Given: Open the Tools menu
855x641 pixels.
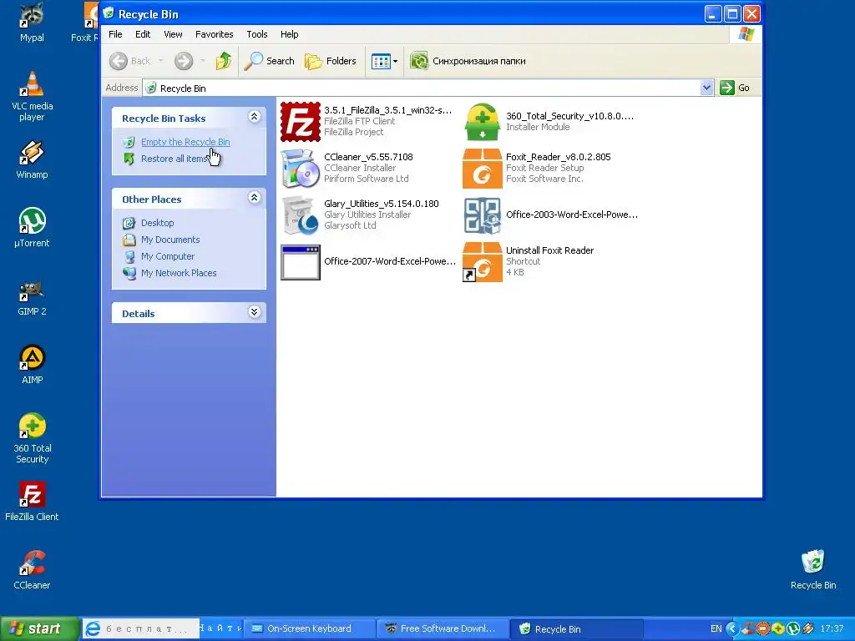Looking at the screenshot, I should click(257, 33).
